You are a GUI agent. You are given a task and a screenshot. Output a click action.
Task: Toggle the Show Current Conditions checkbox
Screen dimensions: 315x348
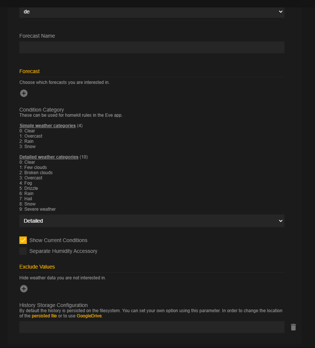click(23, 240)
